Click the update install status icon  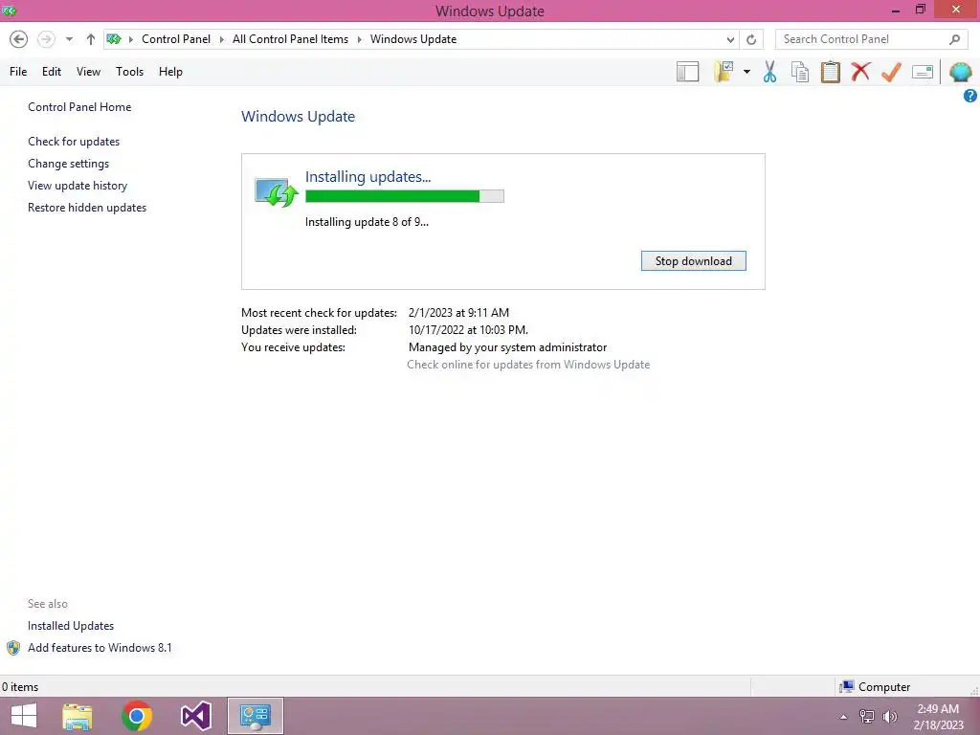pos(276,191)
